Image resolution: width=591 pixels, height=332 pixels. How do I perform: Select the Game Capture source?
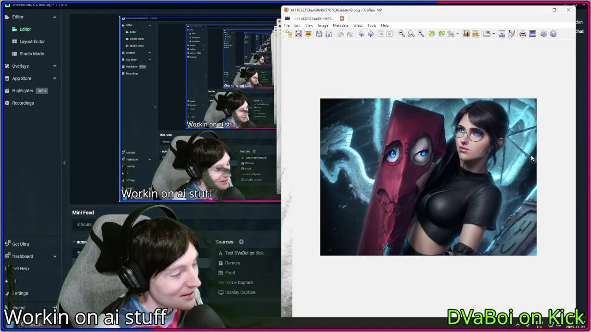pos(239,283)
